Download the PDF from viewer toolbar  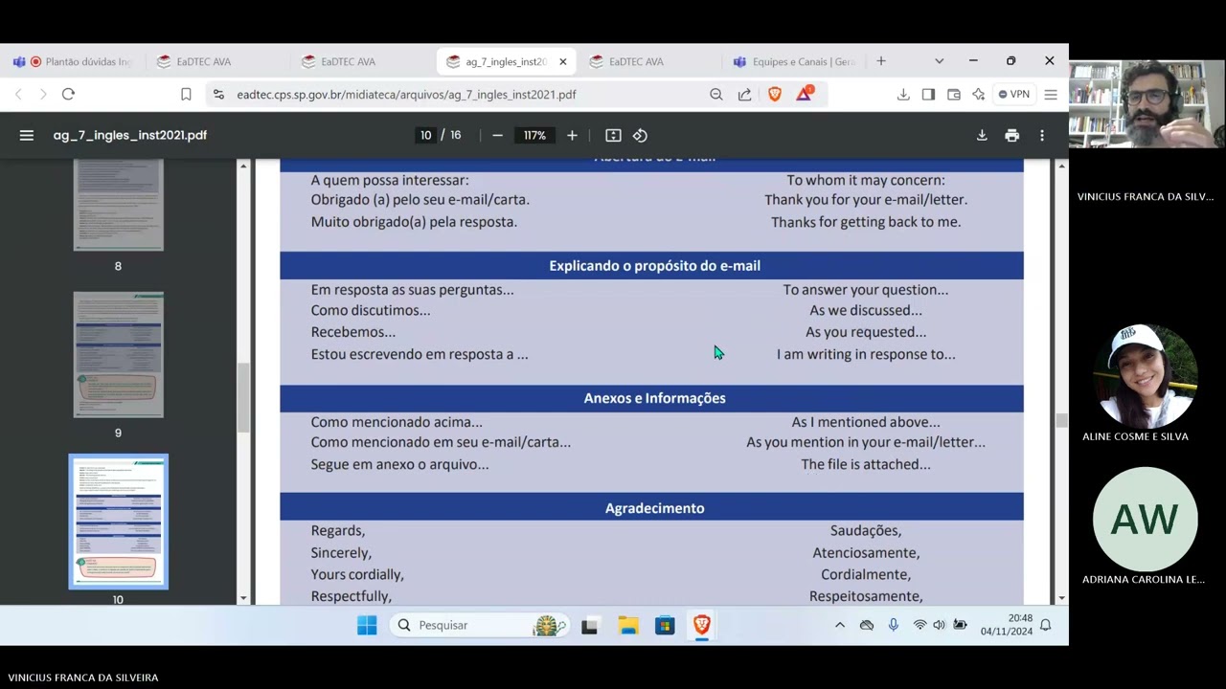pyautogui.click(x=982, y=135)
